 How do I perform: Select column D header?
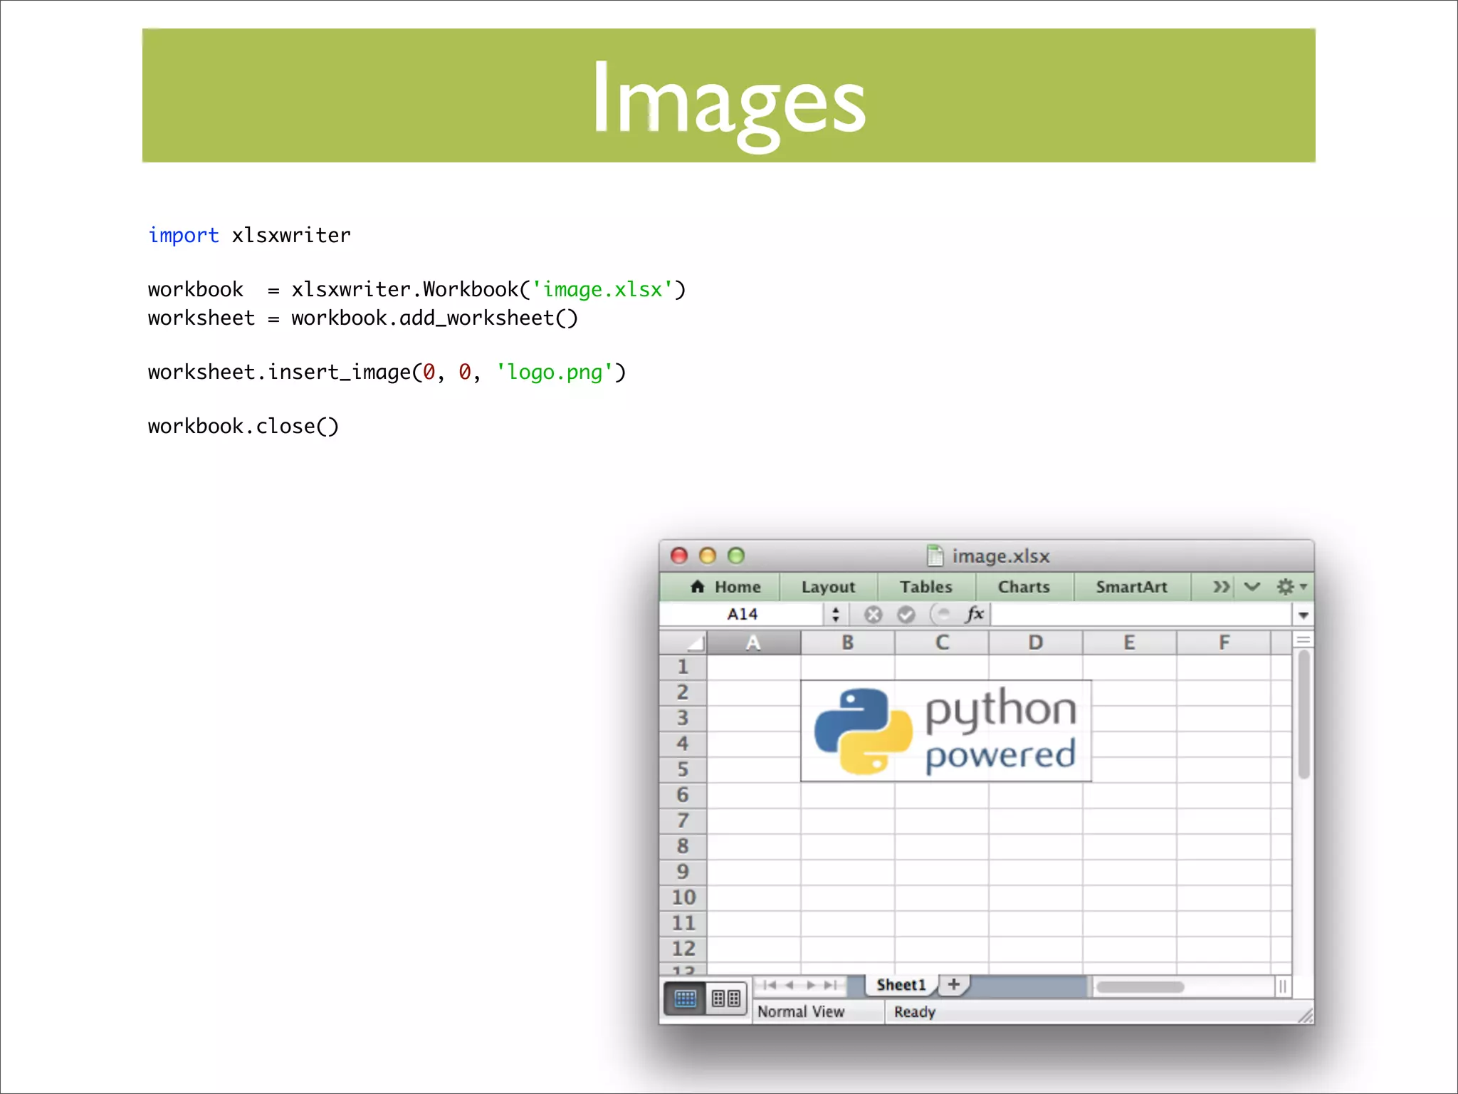pos(1035,643)
